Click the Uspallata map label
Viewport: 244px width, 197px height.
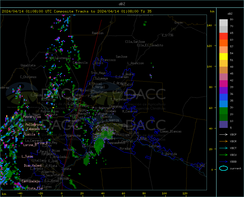(x=28, y=65)
